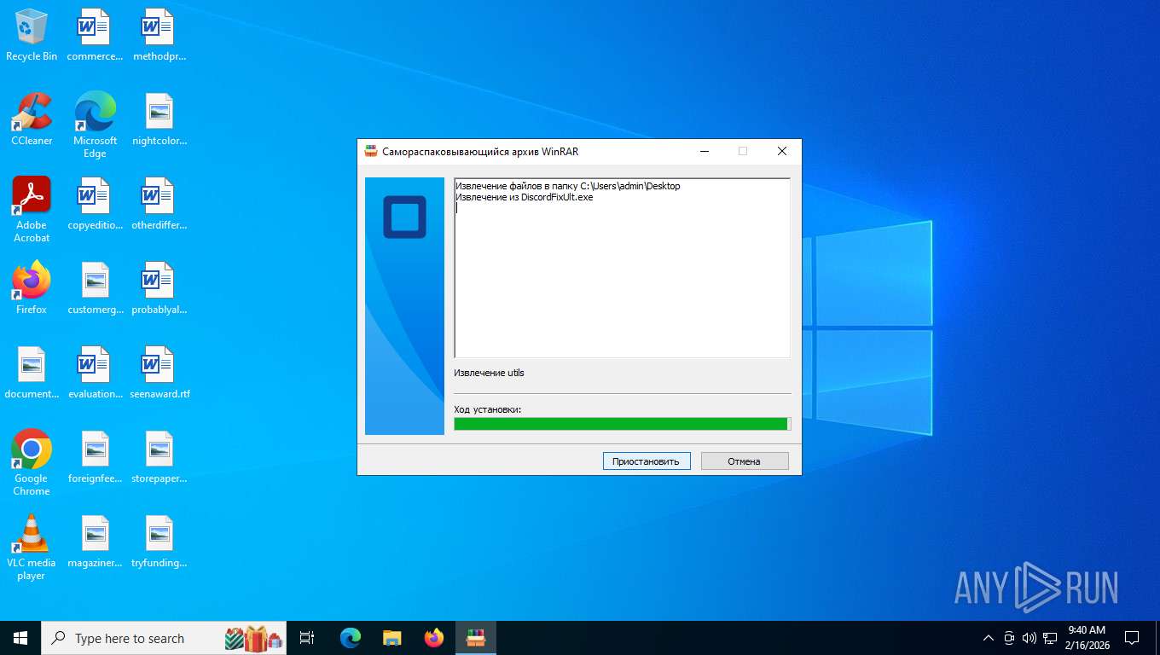Pause extraction with the Приостановить button
The width and height of the screenshot is (1160, 655).
[647, 461]
